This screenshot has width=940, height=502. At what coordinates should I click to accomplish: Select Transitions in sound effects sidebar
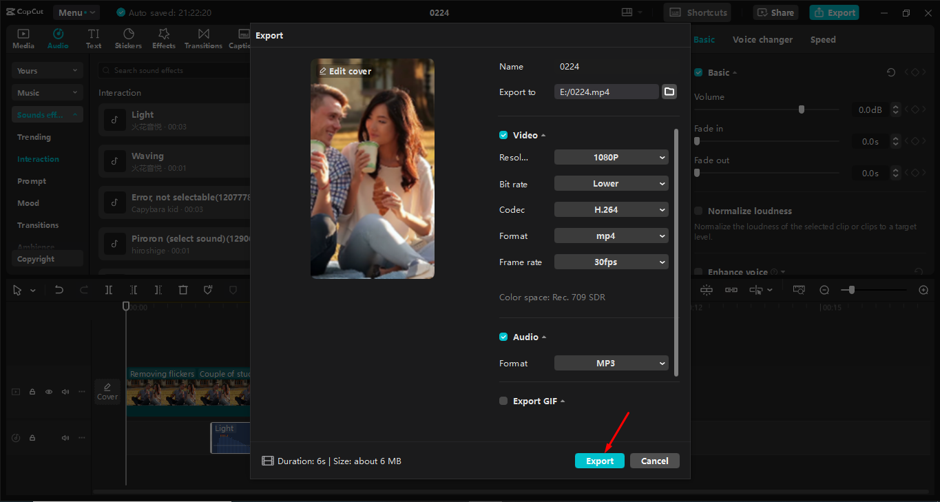[x=38, y=225]
